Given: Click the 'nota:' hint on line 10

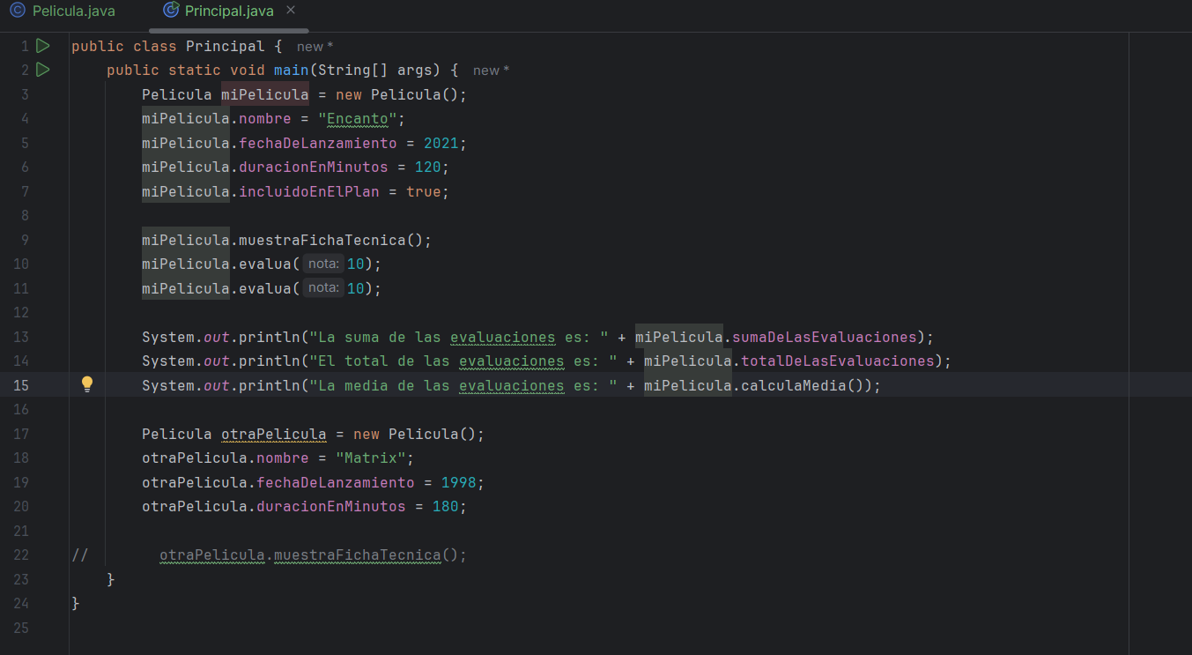Looking at the screenshot, I should pos(323,264).
